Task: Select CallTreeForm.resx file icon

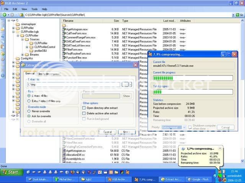Action: (x=64, y=33)
